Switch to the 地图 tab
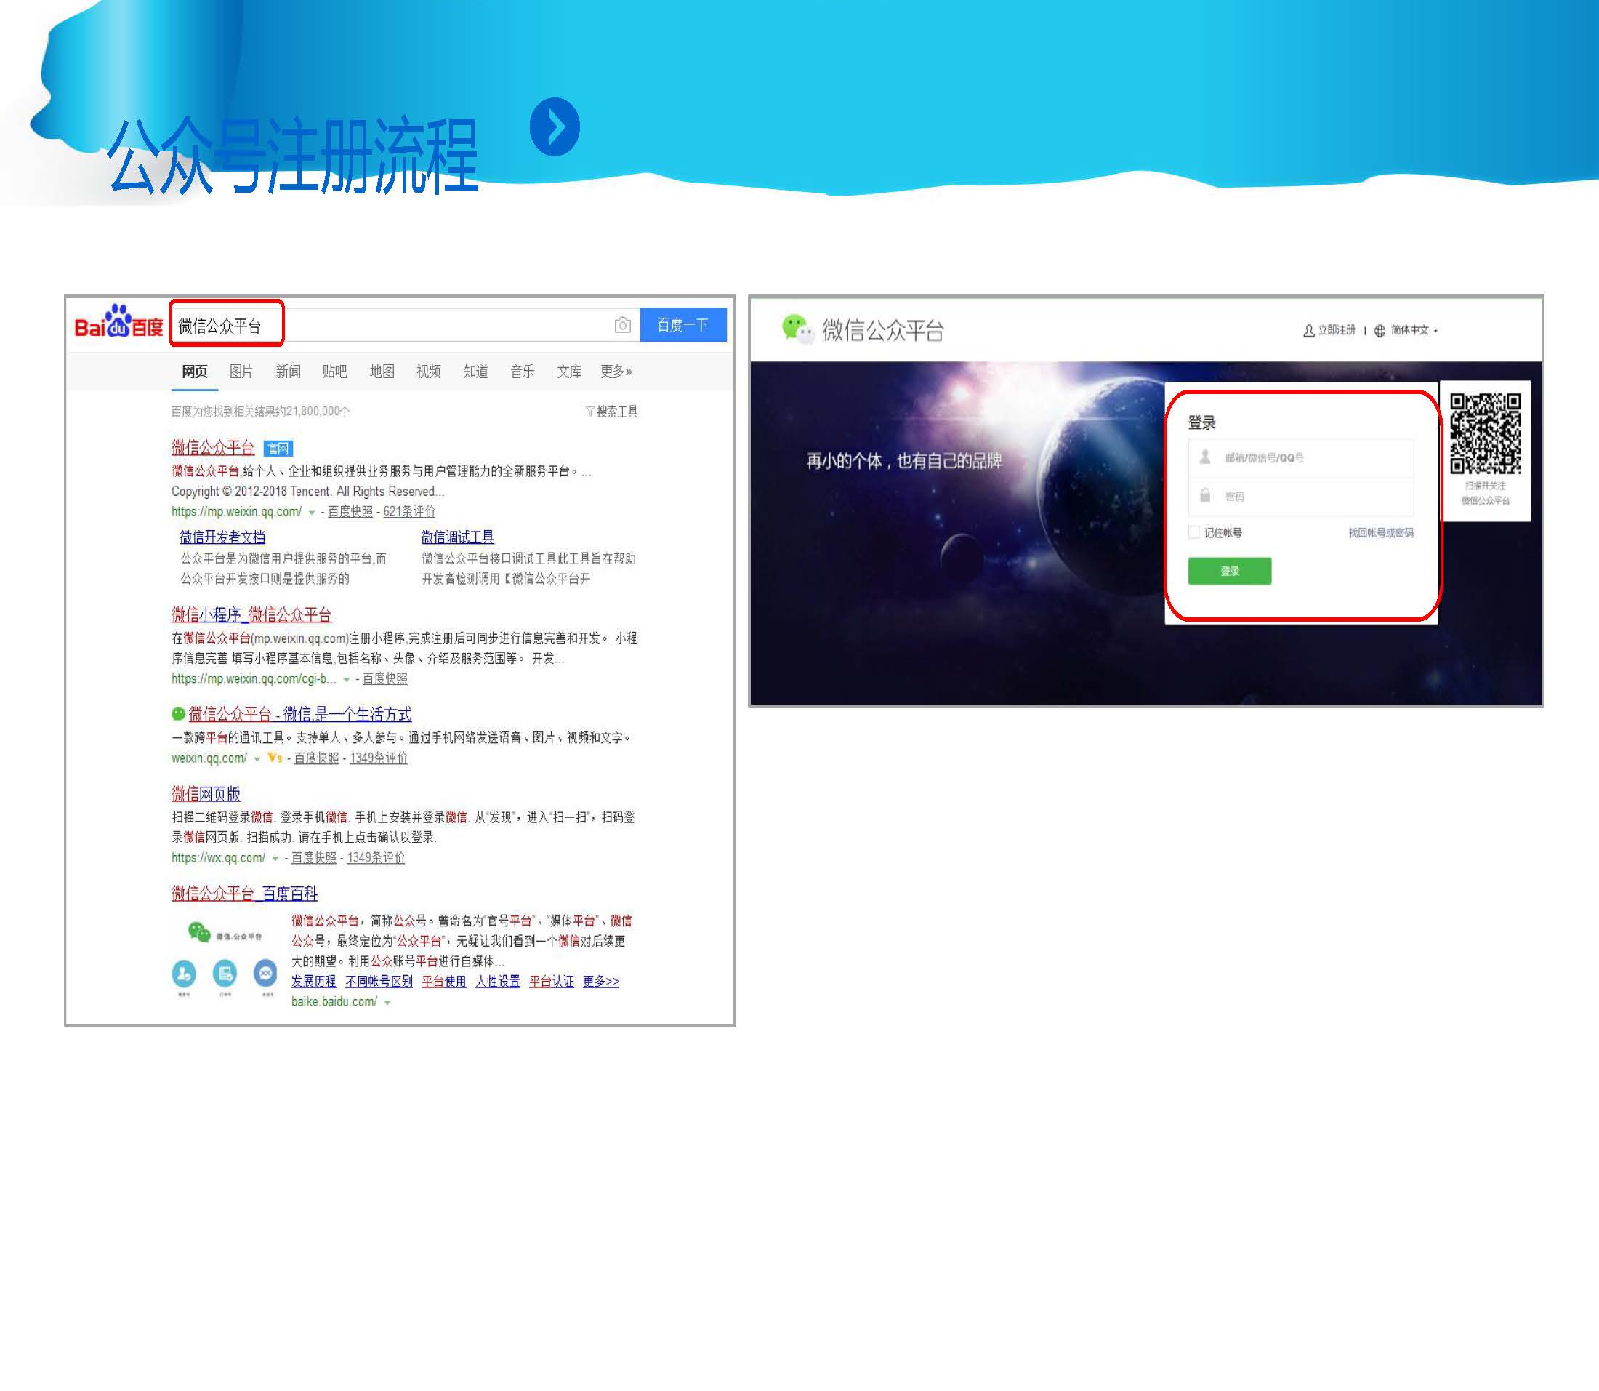Viewport: 1599px width, 1391px height. click(382, 371)
